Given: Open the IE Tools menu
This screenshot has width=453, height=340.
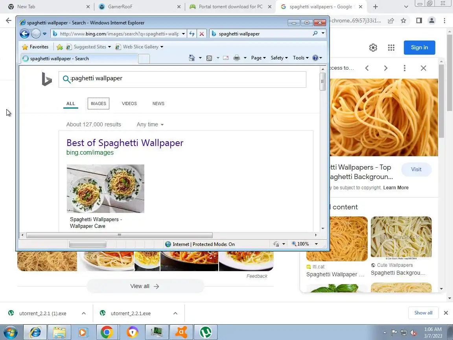Looking at the screenshot, I should coord(300,58).
